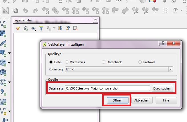The image size is (187, 122).
Task: Click the Add Raster Layer checkerboard icon
Action: (3, 34)
